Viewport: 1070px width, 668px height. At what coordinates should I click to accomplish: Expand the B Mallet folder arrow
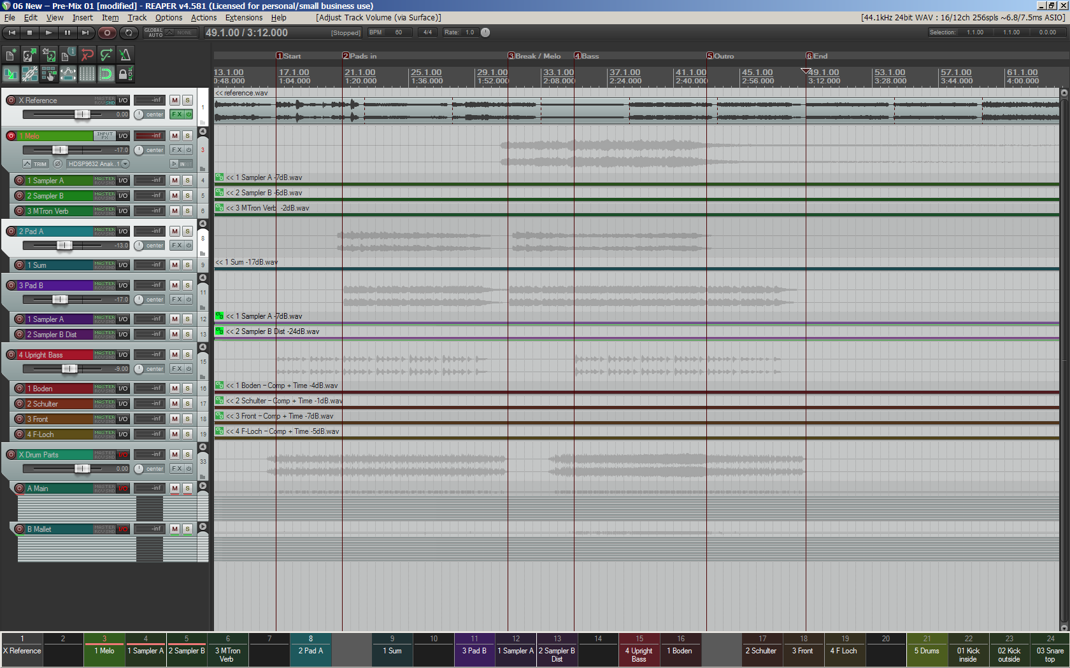pos(203,526)
